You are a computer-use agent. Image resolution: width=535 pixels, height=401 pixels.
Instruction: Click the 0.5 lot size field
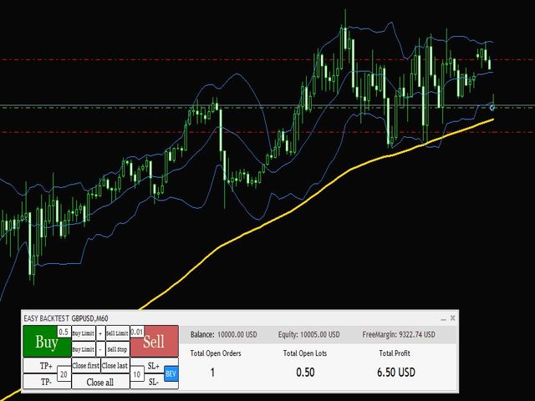[x=64, y=332]
